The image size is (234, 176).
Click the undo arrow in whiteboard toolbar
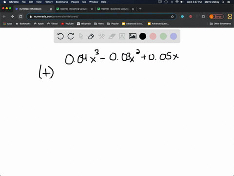pos(60,36)
